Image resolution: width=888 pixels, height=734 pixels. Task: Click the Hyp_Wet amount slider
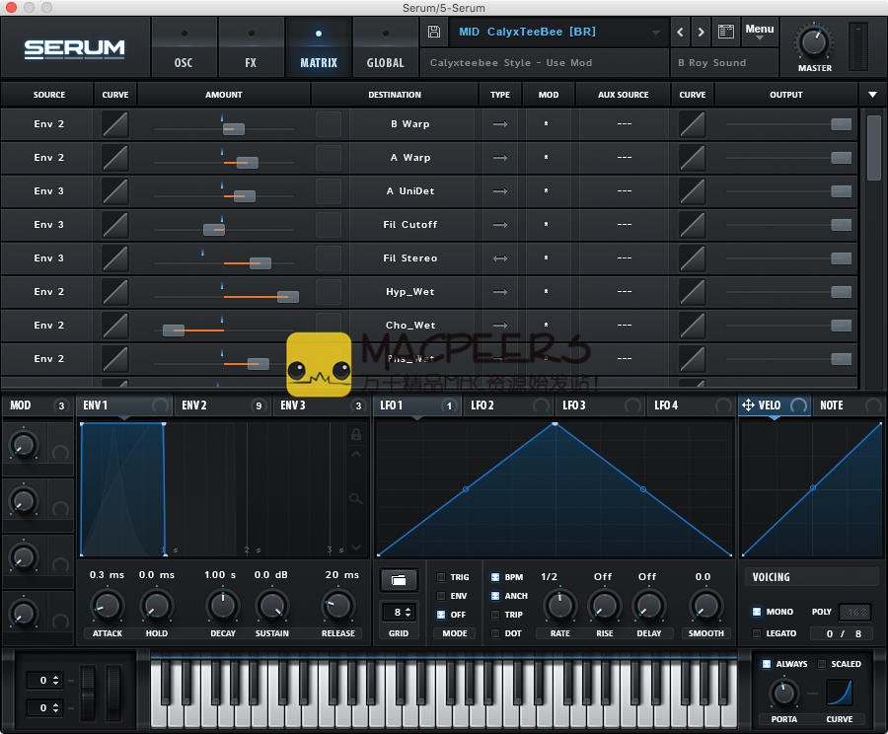point(287,296)
